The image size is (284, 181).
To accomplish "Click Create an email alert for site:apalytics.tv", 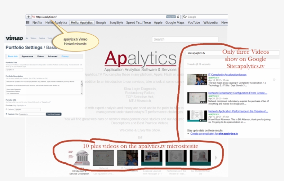I will click(x=214, y=134).
